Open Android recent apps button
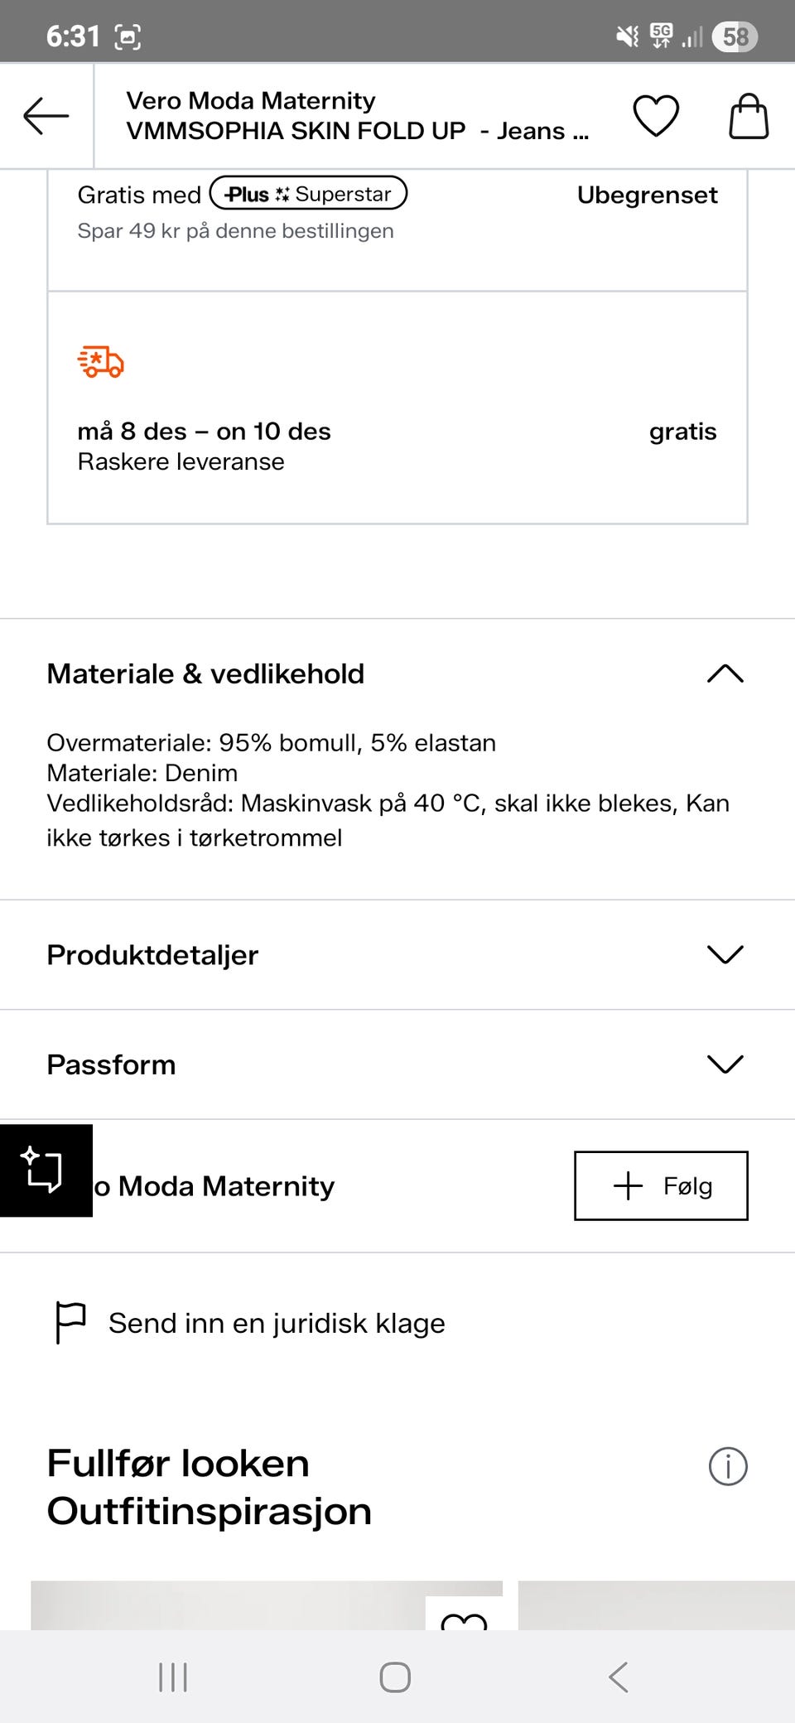Image resolution: width=795 pixels, height=1723 pixels. pyautogui.click(x=173, y=1677)
